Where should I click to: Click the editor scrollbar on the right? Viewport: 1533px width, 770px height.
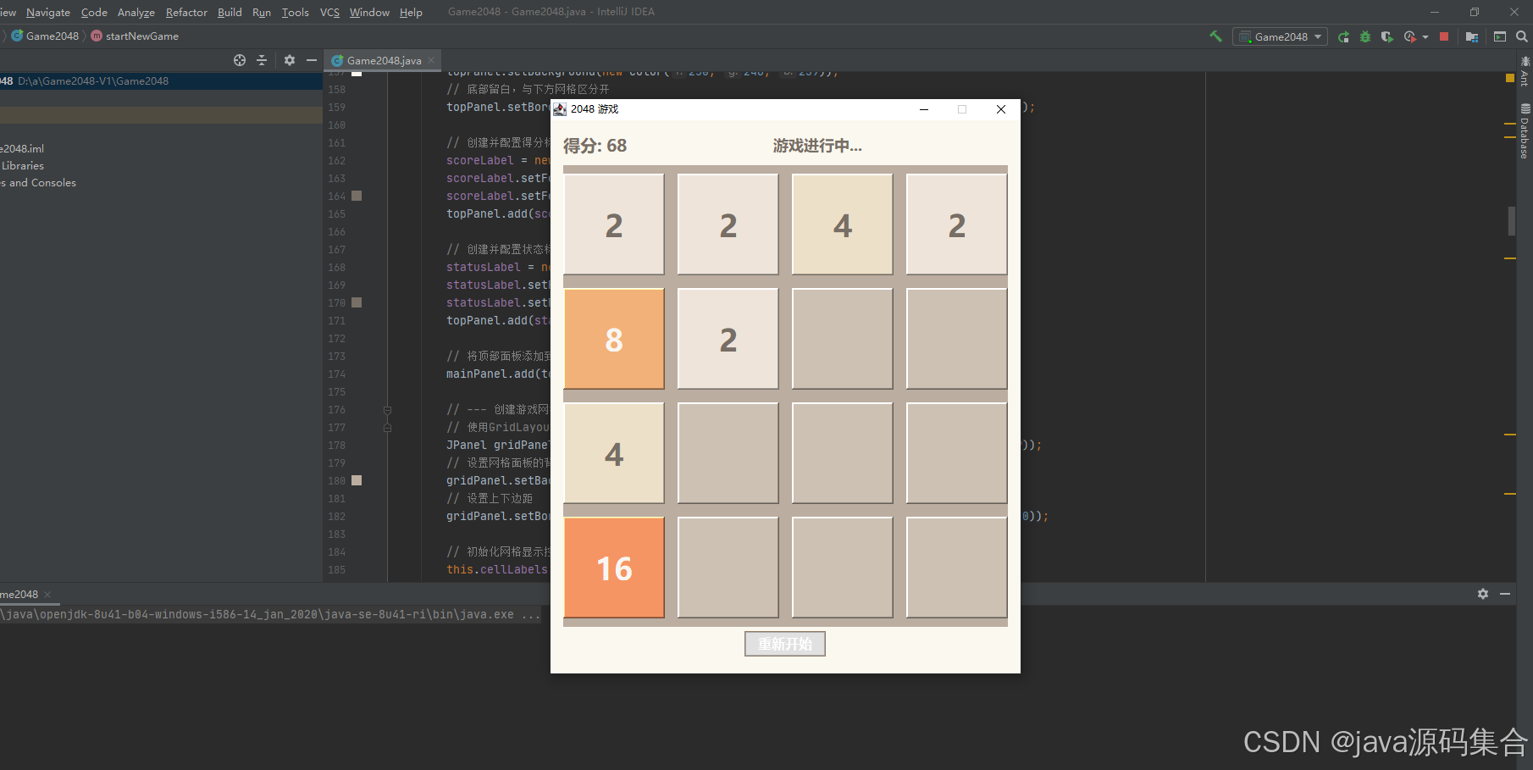[x=1512, y=220]
